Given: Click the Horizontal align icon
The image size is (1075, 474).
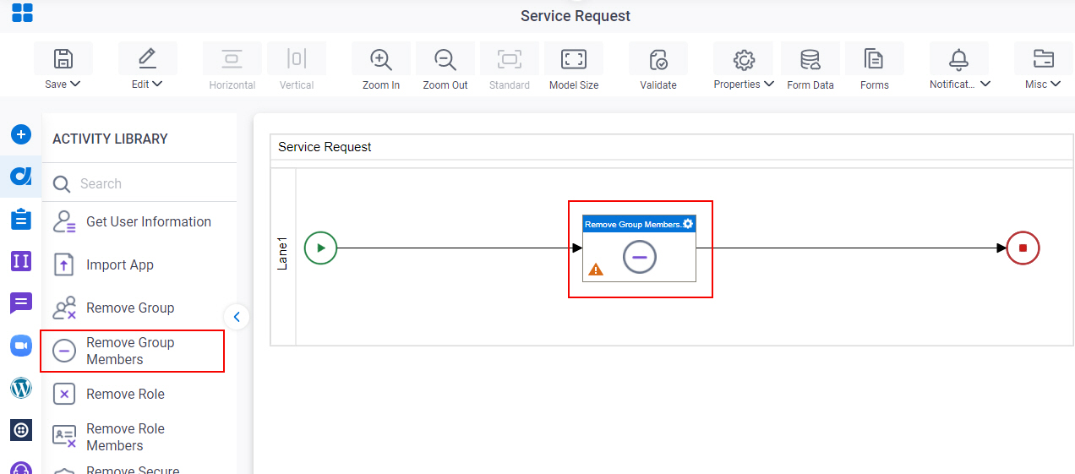Looking at the screenshot, I should (x=232, y=58).
